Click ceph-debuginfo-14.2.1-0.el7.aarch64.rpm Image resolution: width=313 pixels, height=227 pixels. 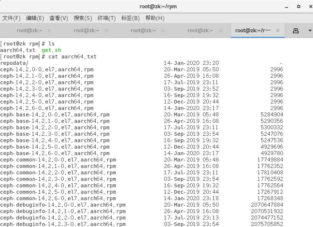point(63,211)
